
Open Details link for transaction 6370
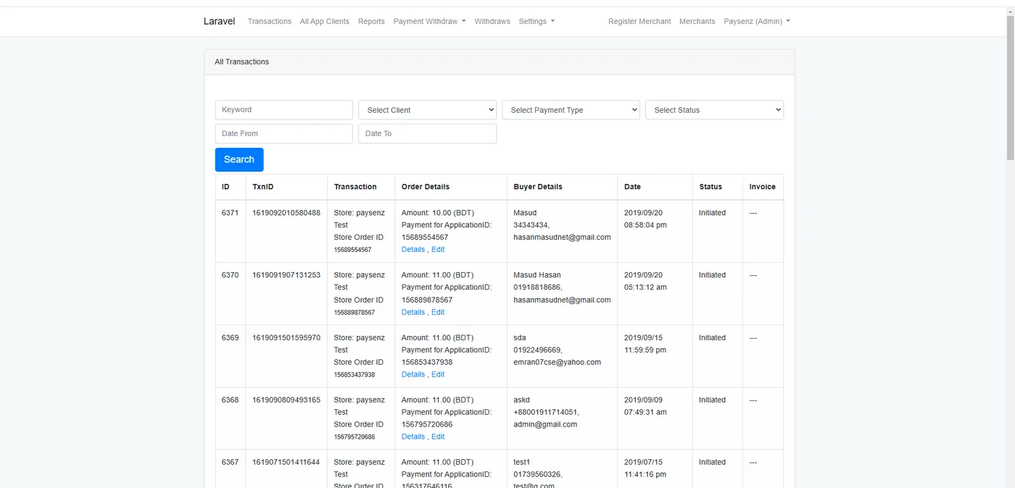point(413,312)
